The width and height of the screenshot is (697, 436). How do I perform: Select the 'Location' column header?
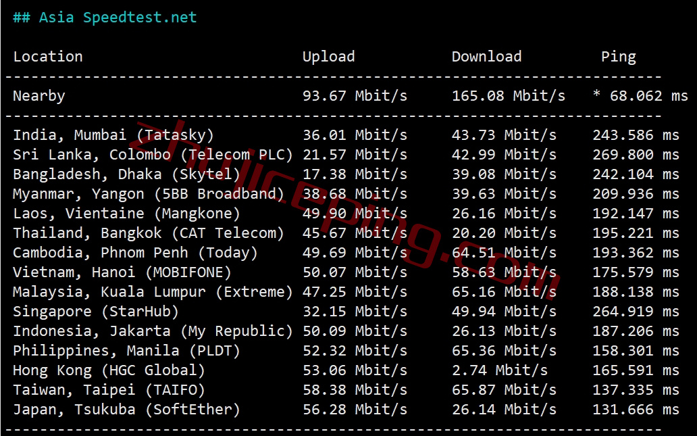click(x=48, y=57)
